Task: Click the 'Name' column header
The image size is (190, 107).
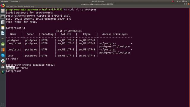Action: click(x=13, y=34)
